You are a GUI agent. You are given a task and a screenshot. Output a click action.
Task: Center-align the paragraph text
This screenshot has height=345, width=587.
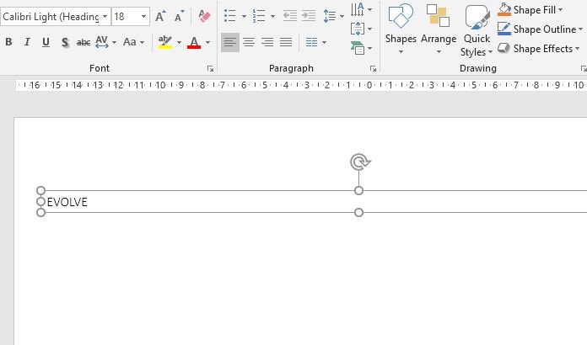249,42
